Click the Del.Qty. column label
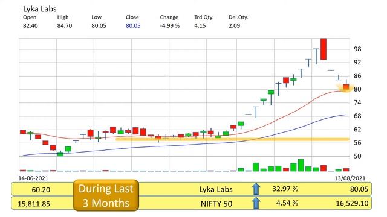This screenshot has height=217, width=387. (238, 17)
